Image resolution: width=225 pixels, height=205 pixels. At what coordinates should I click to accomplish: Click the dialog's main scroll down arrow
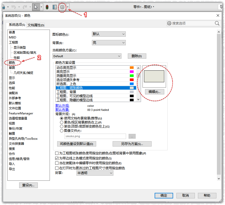[219, 179]
